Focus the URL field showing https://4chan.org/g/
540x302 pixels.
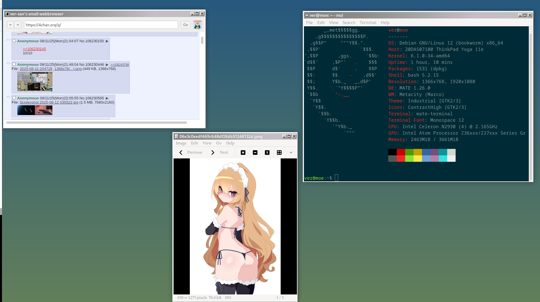pos(101,25)
